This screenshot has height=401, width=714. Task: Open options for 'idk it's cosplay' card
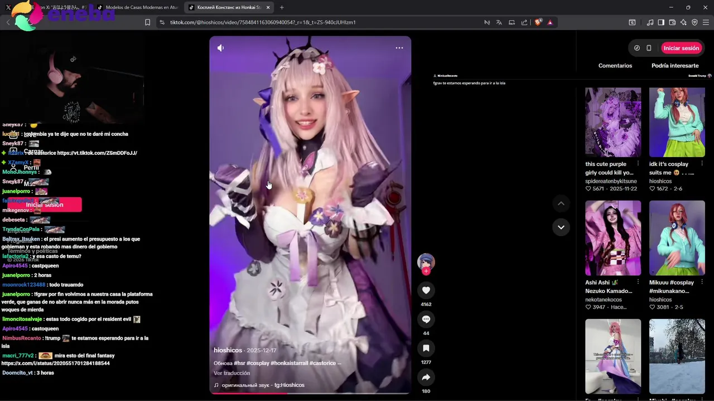[702, 164]
